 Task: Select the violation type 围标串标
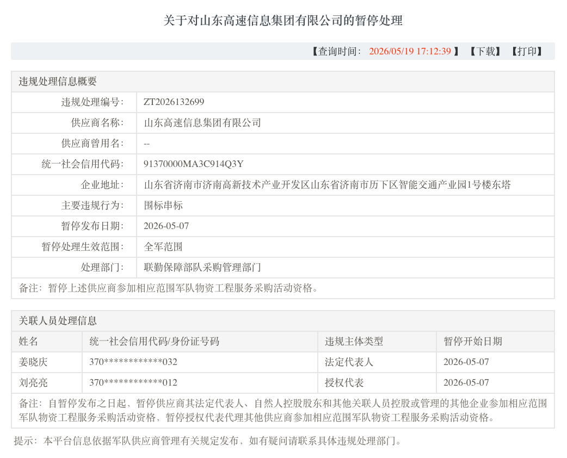pos(163,205)
